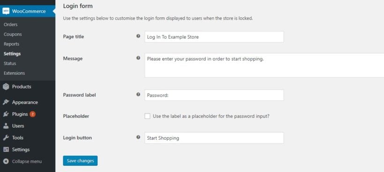Click the help icon next to Login button
This screenshot has height=172, width=384.
138,137
